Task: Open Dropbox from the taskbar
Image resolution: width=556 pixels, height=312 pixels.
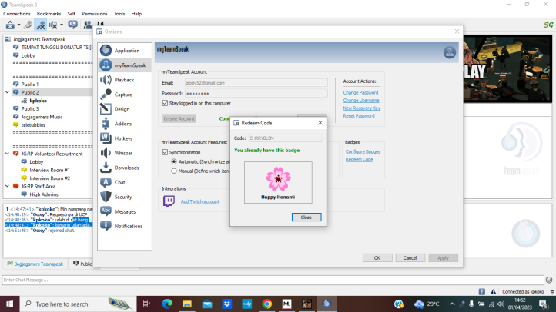Action: pos(227,304)
